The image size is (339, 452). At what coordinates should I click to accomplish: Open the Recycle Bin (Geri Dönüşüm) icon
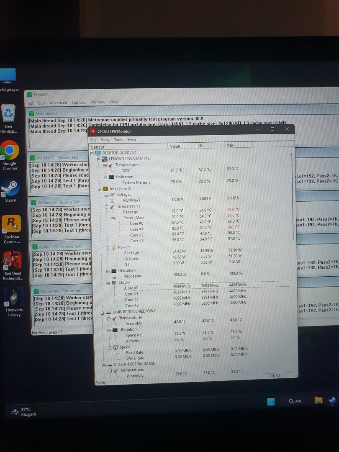8,119
